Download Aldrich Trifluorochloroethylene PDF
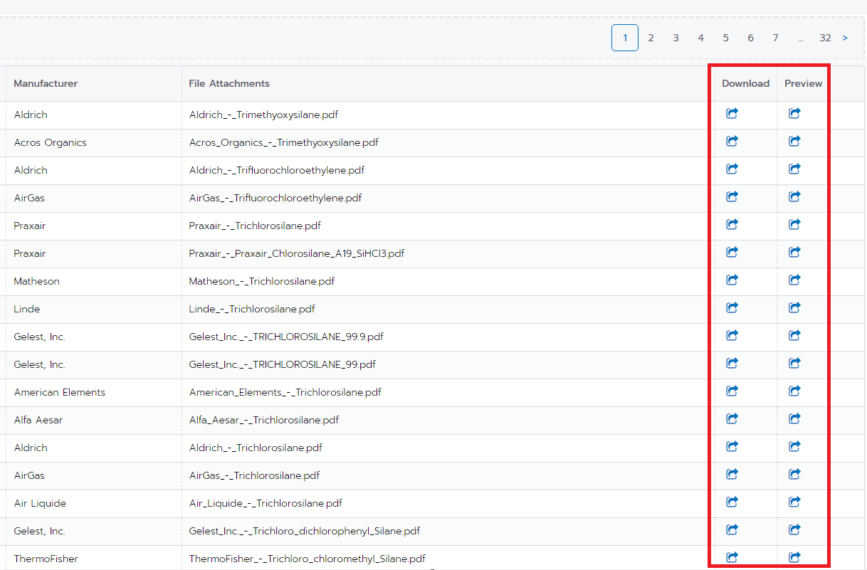 732,169
